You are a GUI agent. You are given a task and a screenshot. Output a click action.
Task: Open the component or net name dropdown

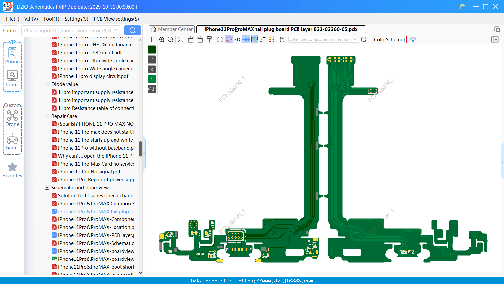(x=355, y=39)
